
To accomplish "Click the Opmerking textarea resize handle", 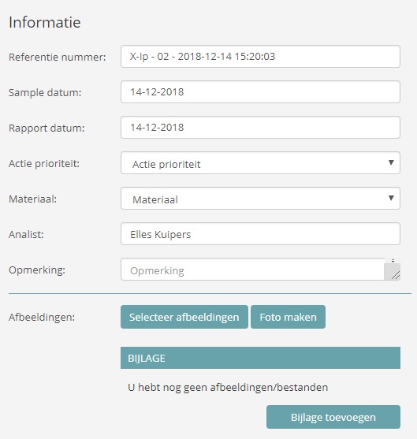I will (396, 276).
